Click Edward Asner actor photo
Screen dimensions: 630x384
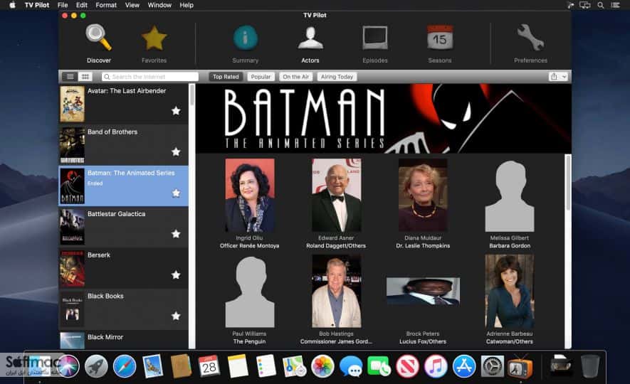tap(336, 195)
